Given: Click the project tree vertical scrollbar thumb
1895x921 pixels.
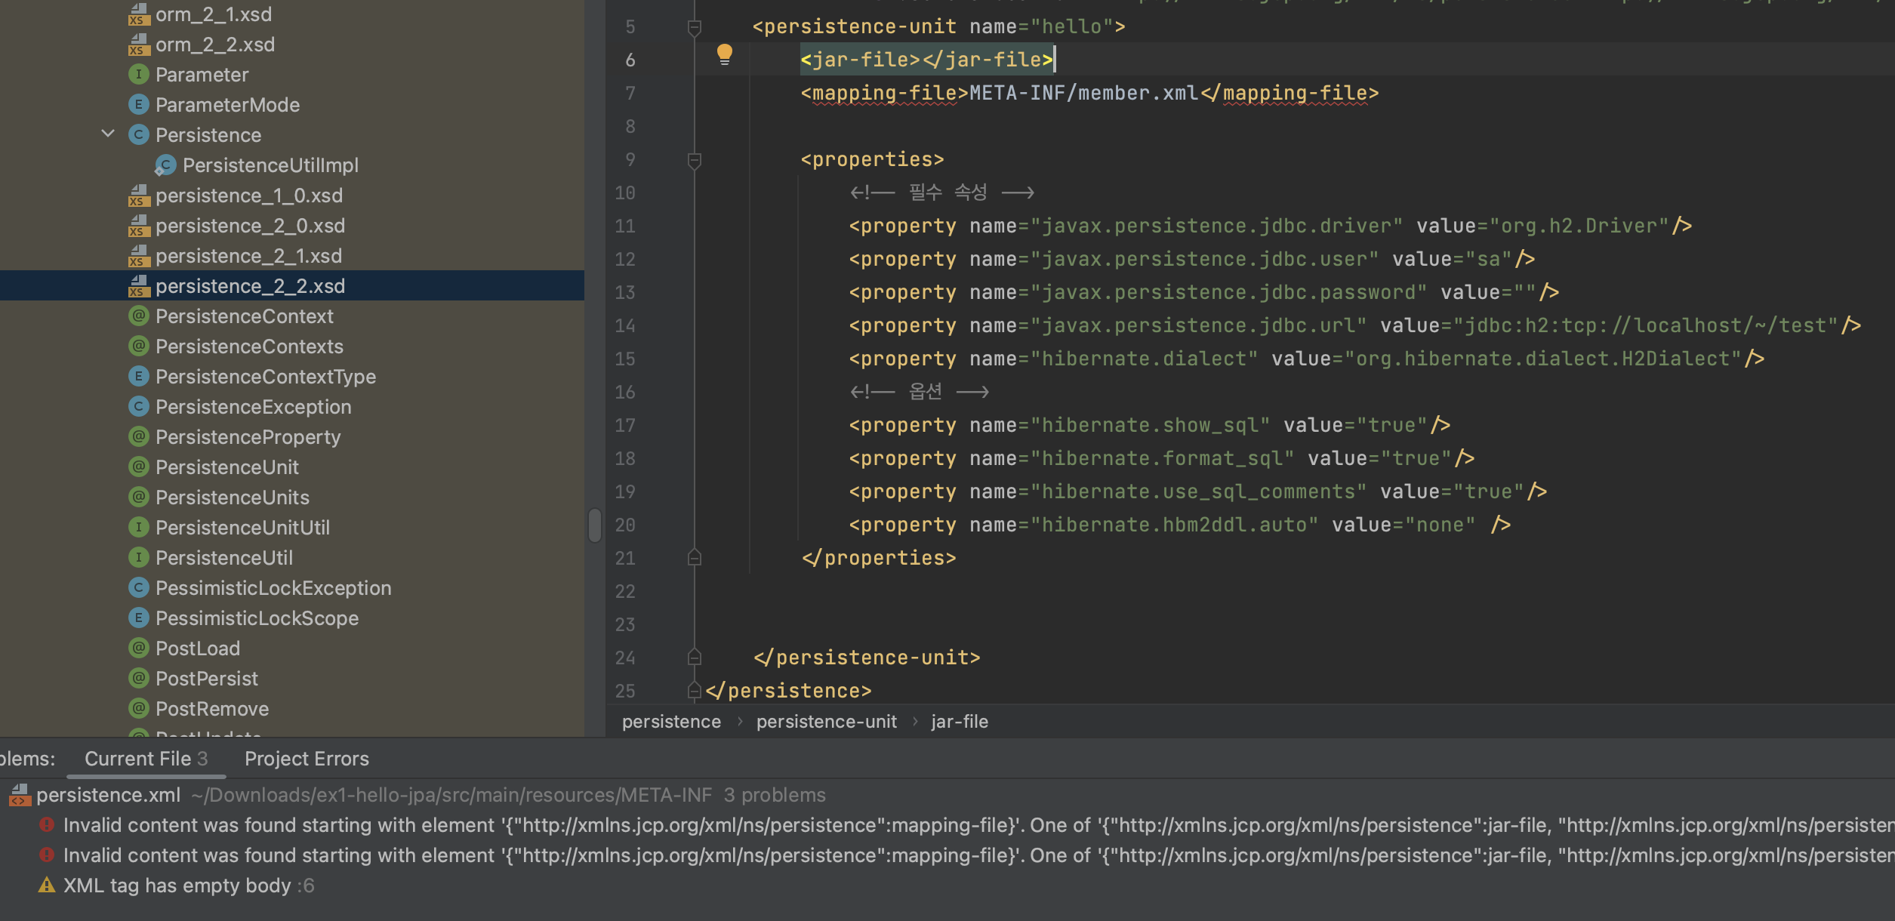Looking at the screenshot, I should pyautogui.click(x=595, y=525).
